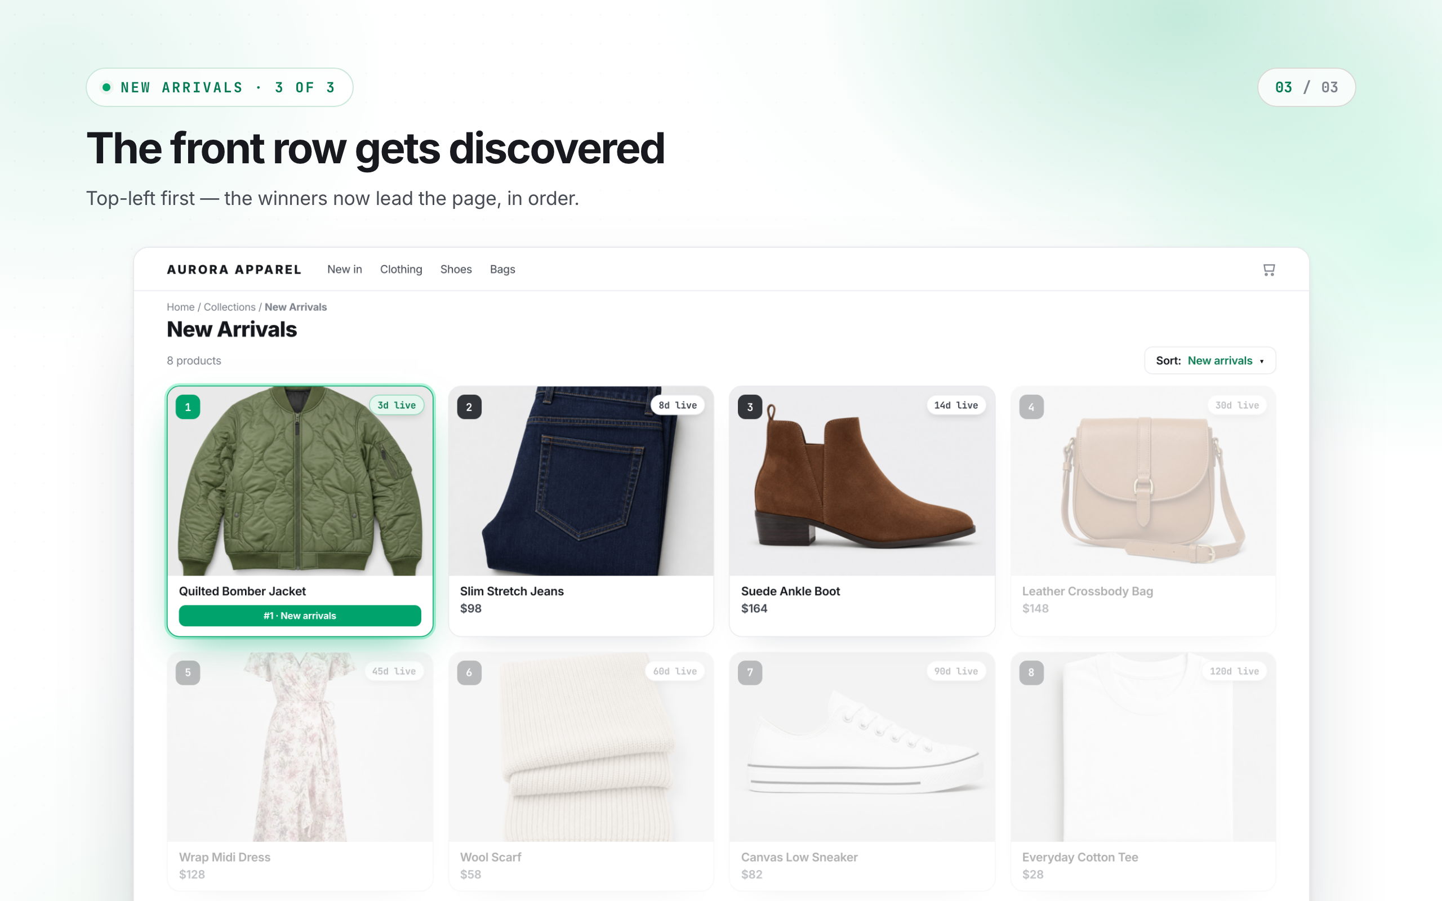This screenshot has width=1442, height=901.
Task: Click the rank 6 badge on scarf
Action: pos(469,673)
